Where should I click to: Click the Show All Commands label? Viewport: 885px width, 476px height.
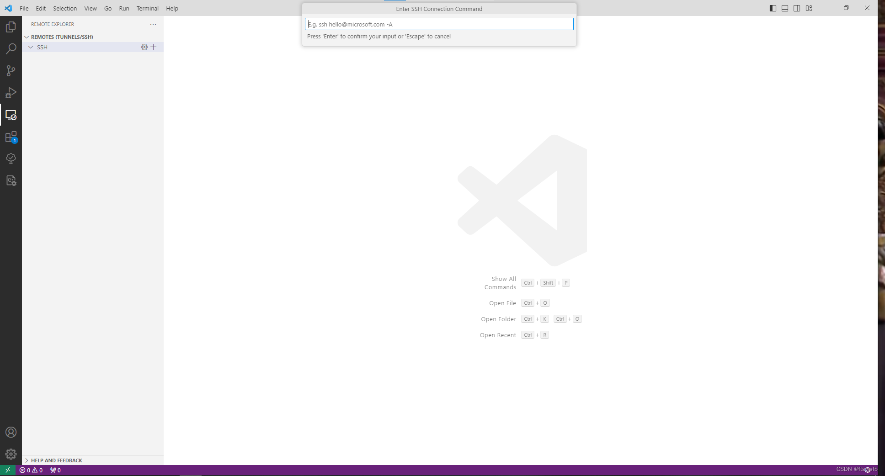coord(501,283)
